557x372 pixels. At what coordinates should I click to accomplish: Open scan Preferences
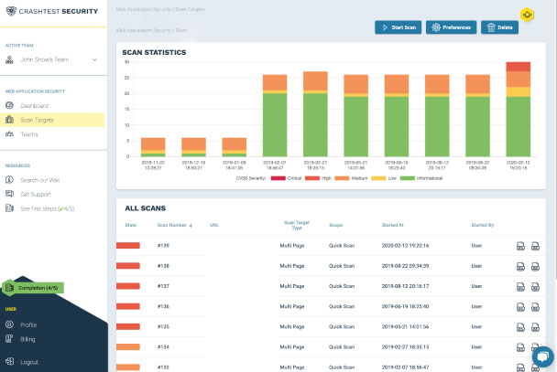pos(451,27)
